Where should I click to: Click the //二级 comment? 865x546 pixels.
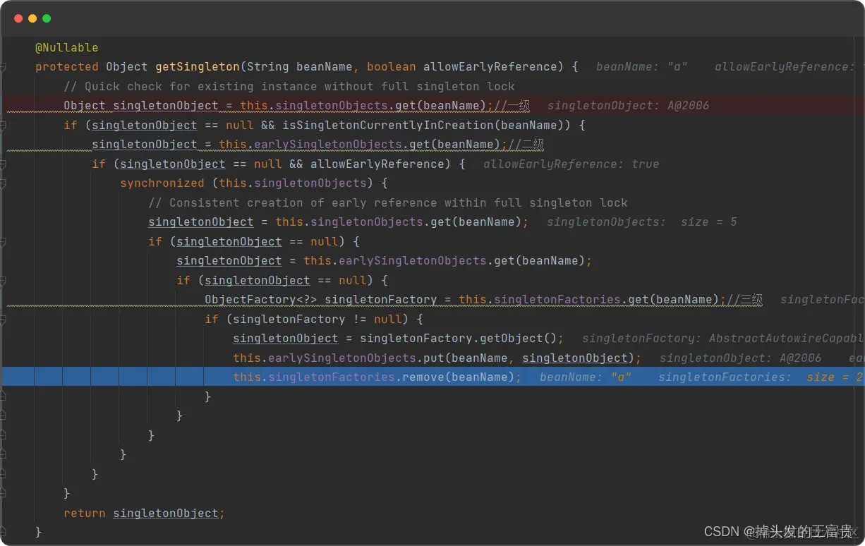(x=526, y=145)
